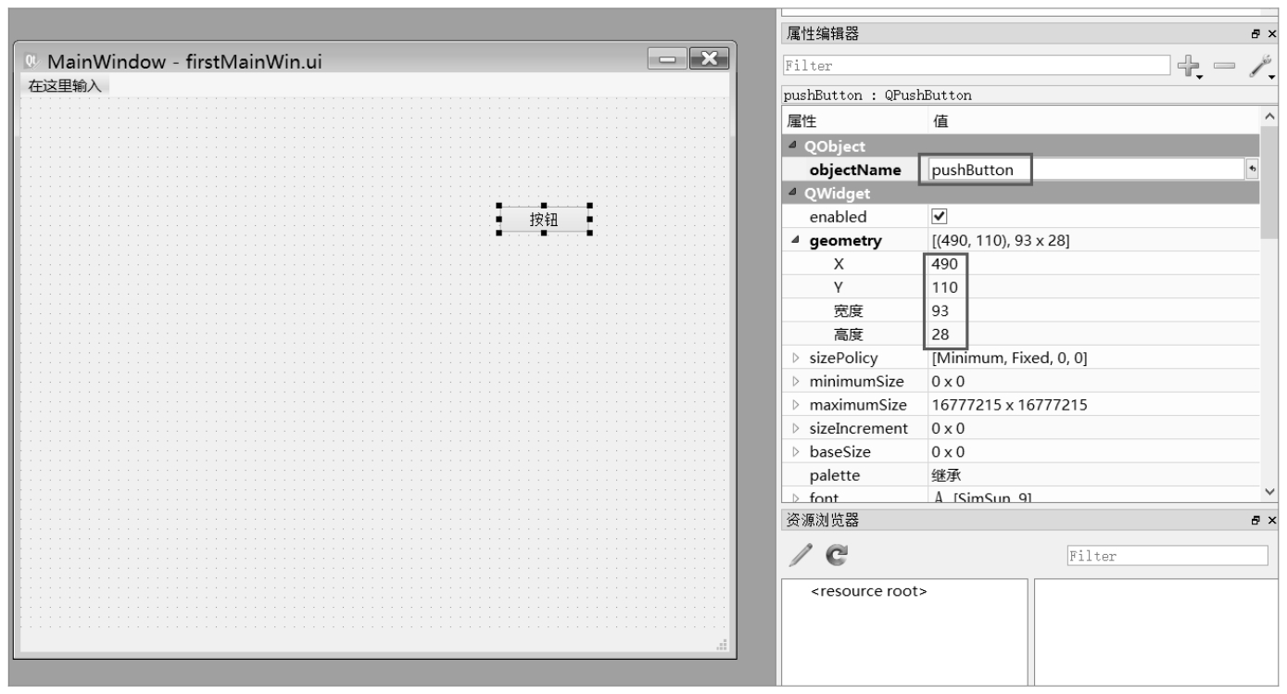This screenshot has width=1287, height=694.
Task: Collapse the QWidget property group
Action: [x=793, y=194]
